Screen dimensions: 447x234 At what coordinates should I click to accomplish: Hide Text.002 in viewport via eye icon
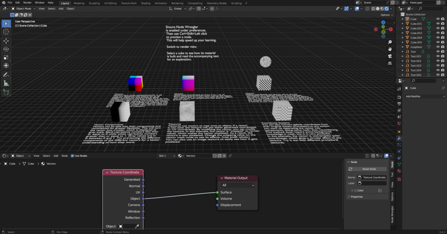click(x=438, y=61)
